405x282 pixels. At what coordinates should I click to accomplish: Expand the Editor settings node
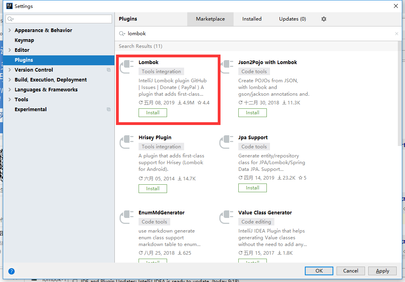click(10, 50)
